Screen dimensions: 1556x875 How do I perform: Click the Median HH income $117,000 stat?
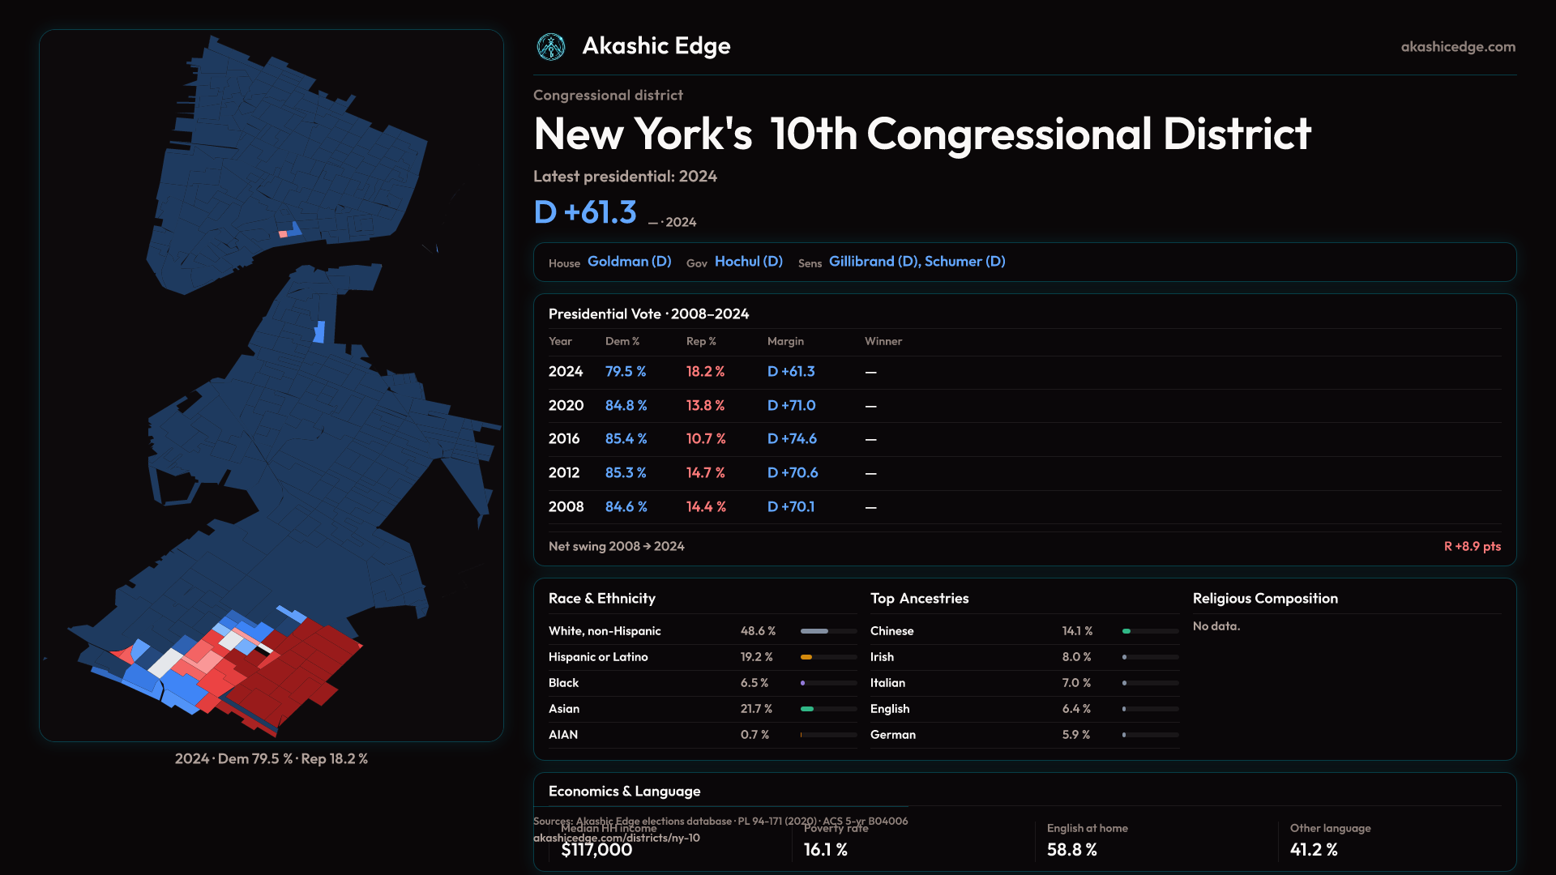596,849
